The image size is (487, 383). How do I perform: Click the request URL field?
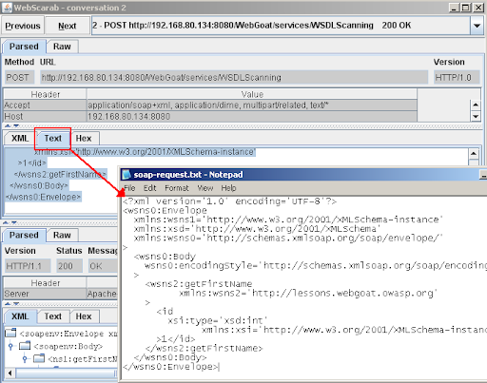[234, 77]
